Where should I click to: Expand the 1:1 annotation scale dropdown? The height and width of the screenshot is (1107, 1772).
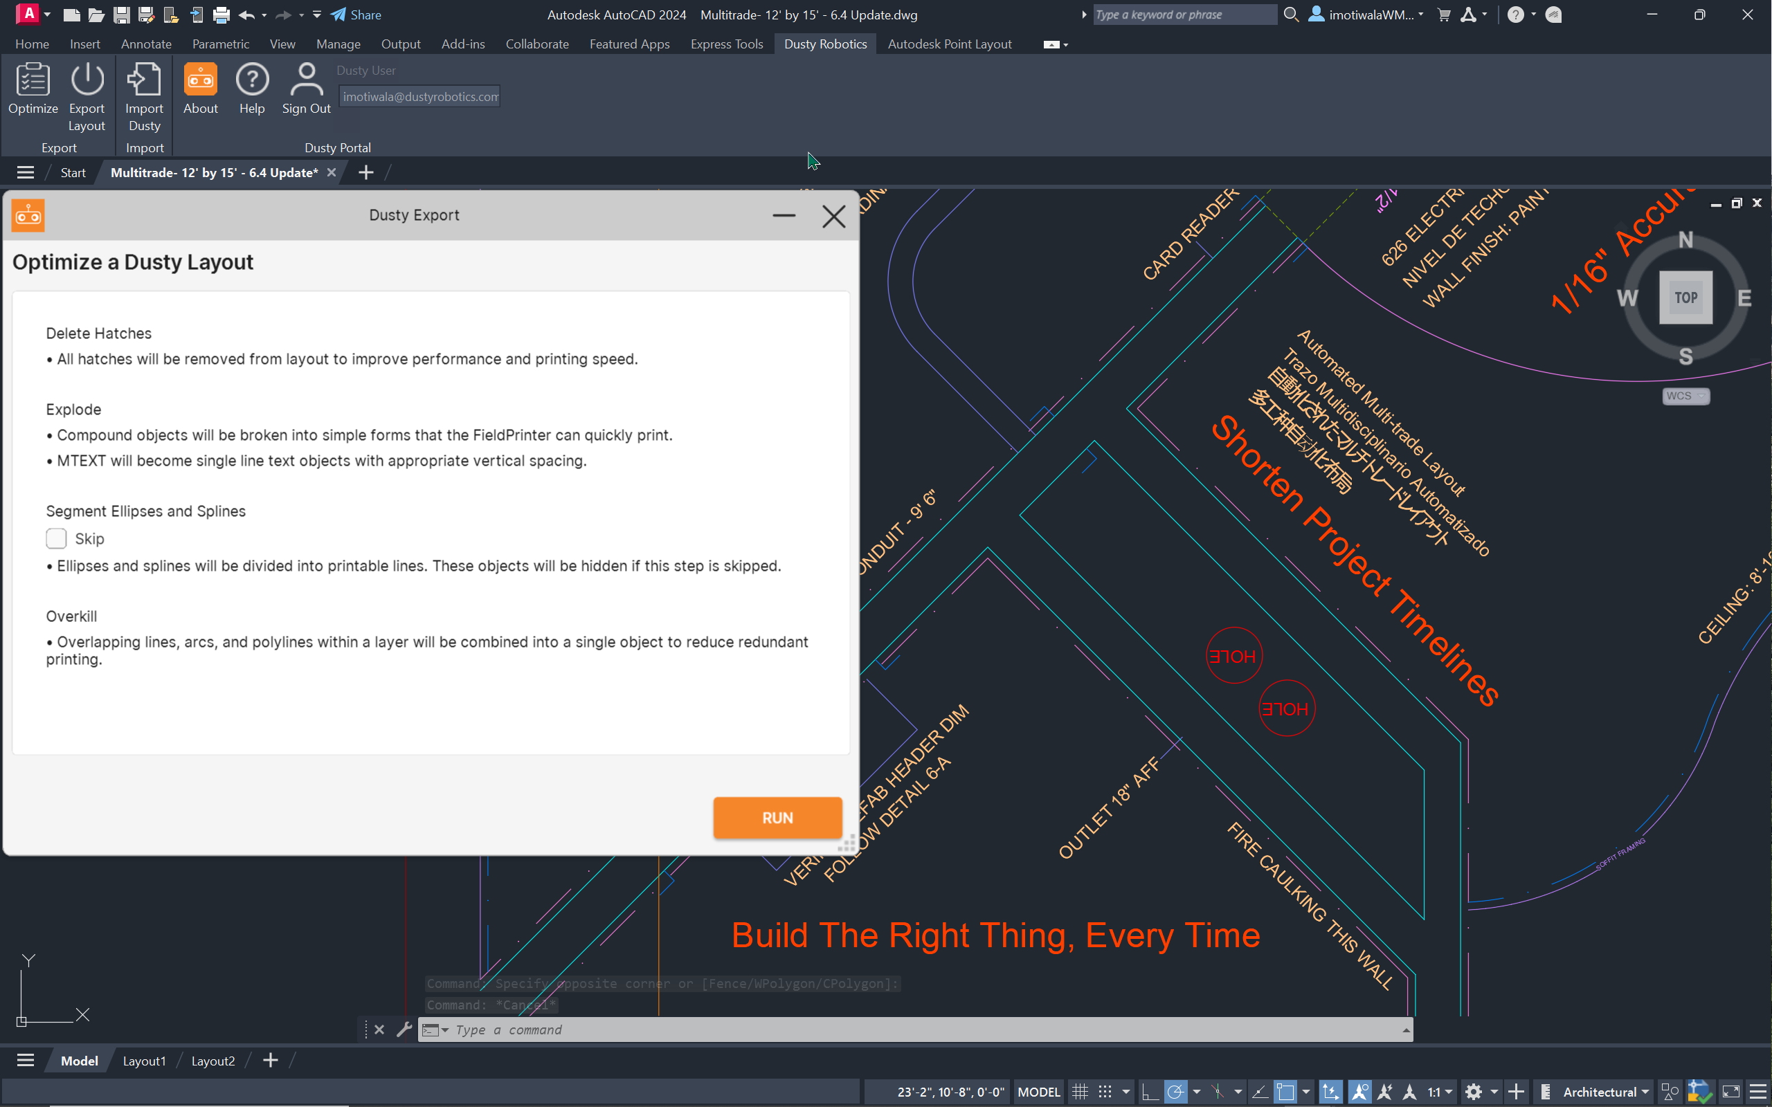[1440, 1092]
